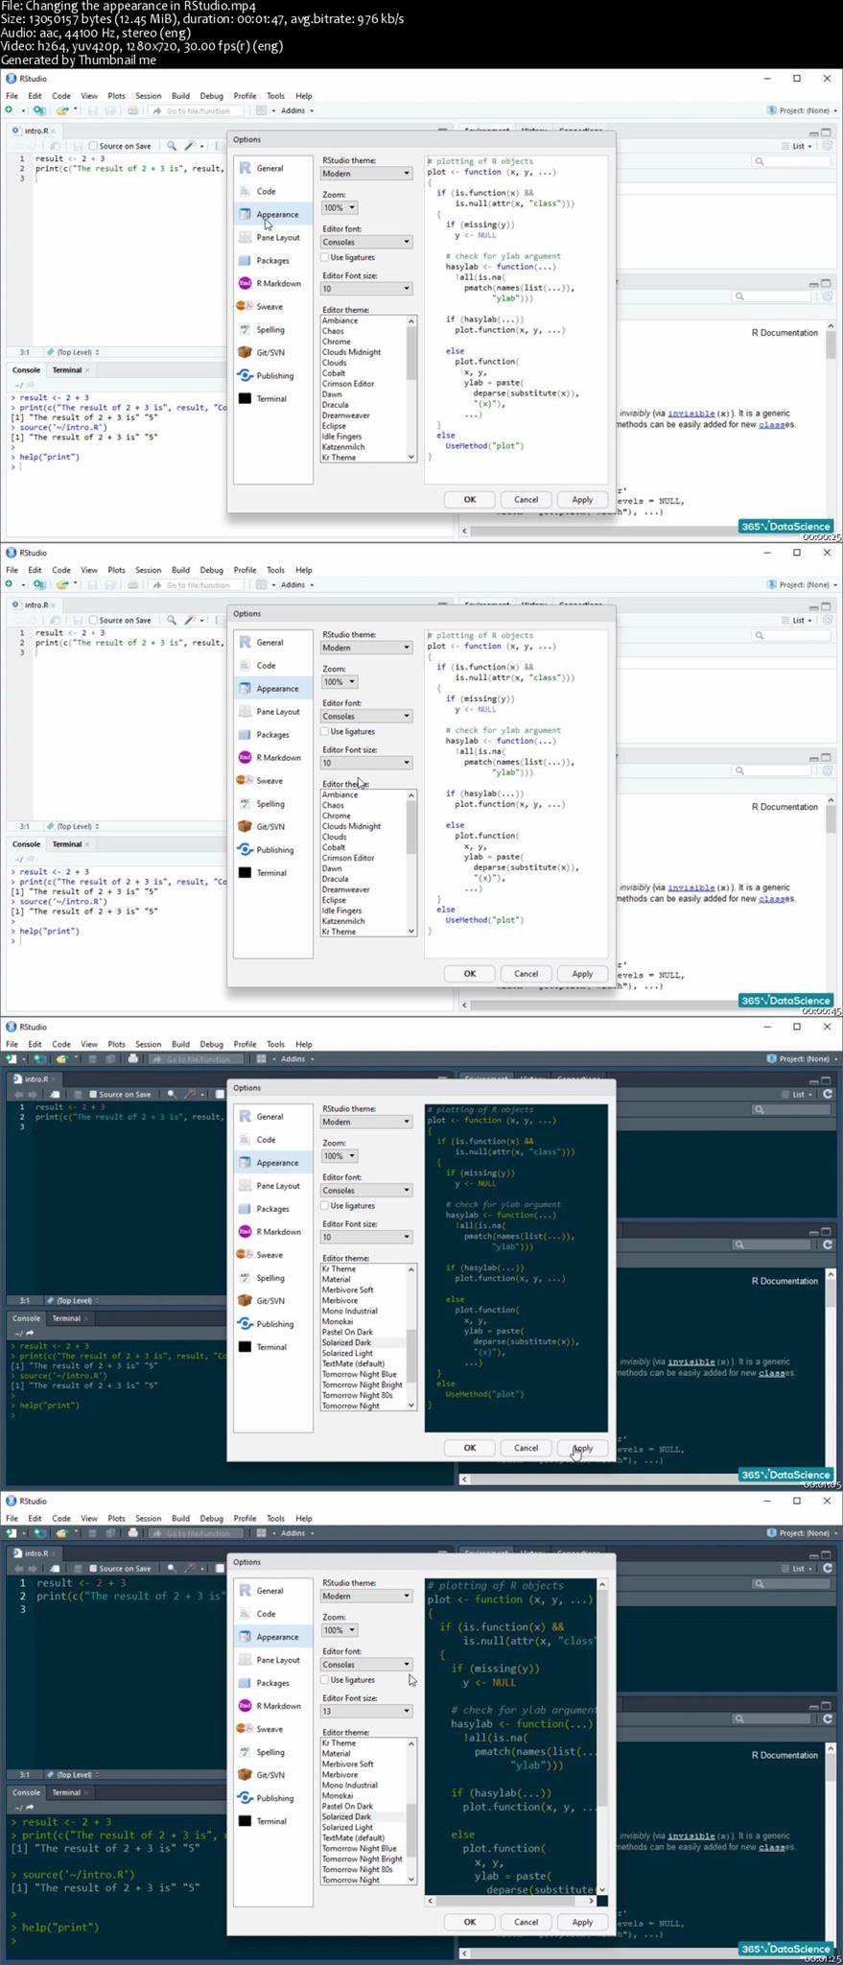Viewport: 843px width, 1965px height.
Task: Click the refresh icon in 00:01:05 frame environment pane
Action: tap(828, 1094)
